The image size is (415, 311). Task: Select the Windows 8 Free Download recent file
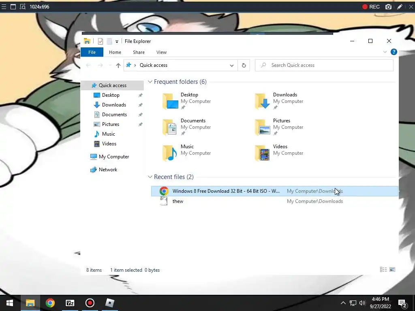click(274, 191)
